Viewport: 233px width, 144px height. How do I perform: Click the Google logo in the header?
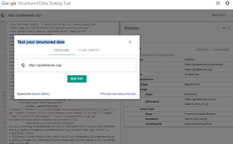coord(9,3)
